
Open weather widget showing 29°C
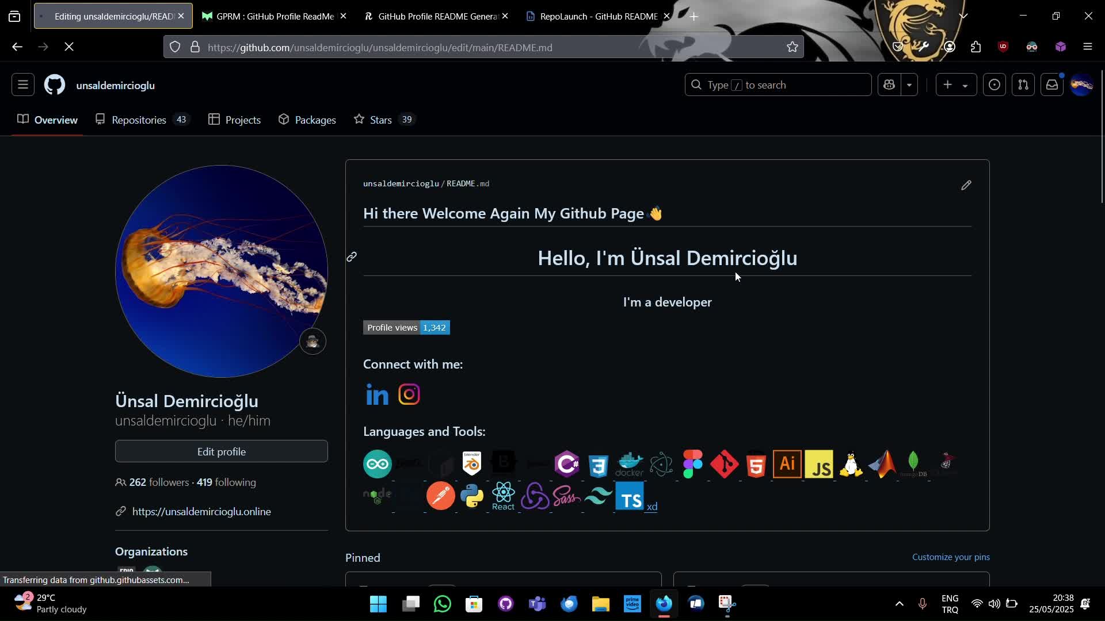(x=51, y=604)
